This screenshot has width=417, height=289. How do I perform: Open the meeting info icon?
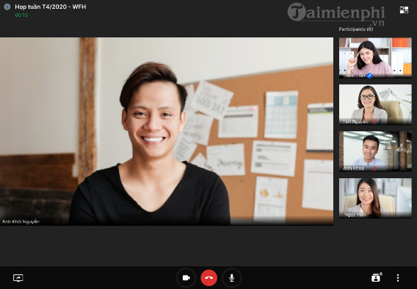tap(7, 7)
